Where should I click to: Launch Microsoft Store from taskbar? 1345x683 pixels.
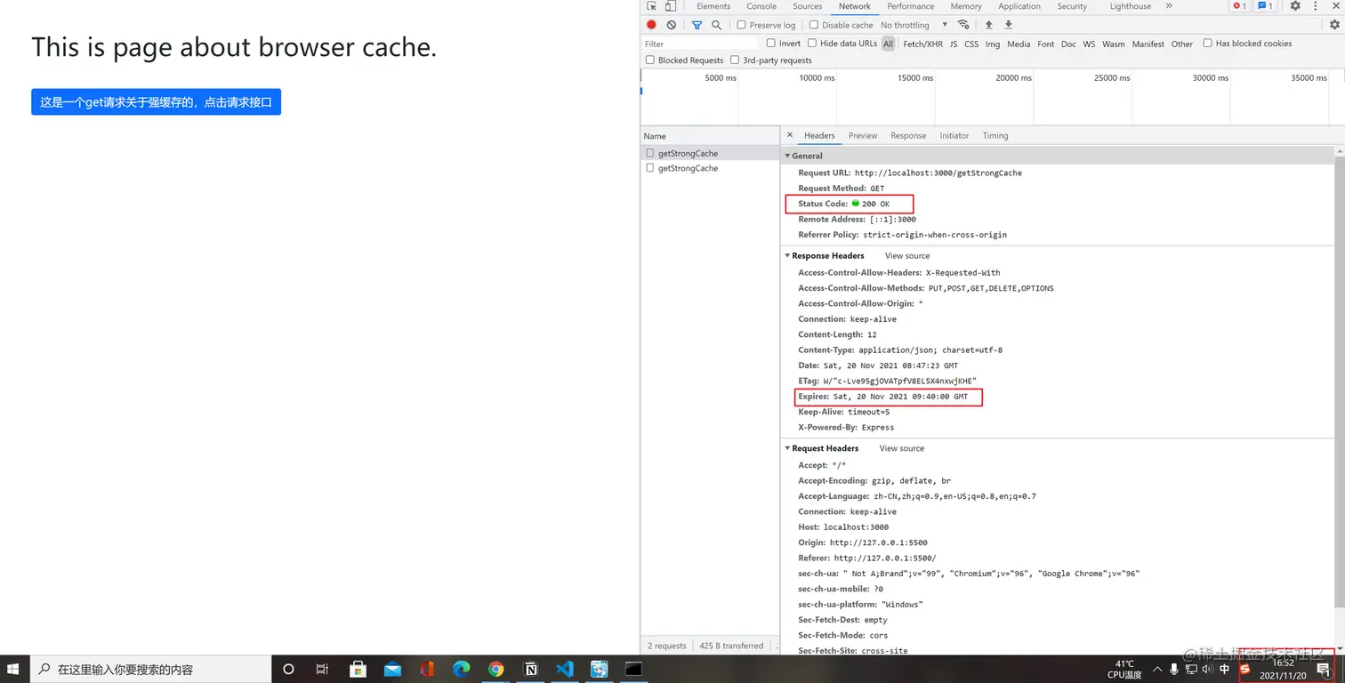pos(358,669)
